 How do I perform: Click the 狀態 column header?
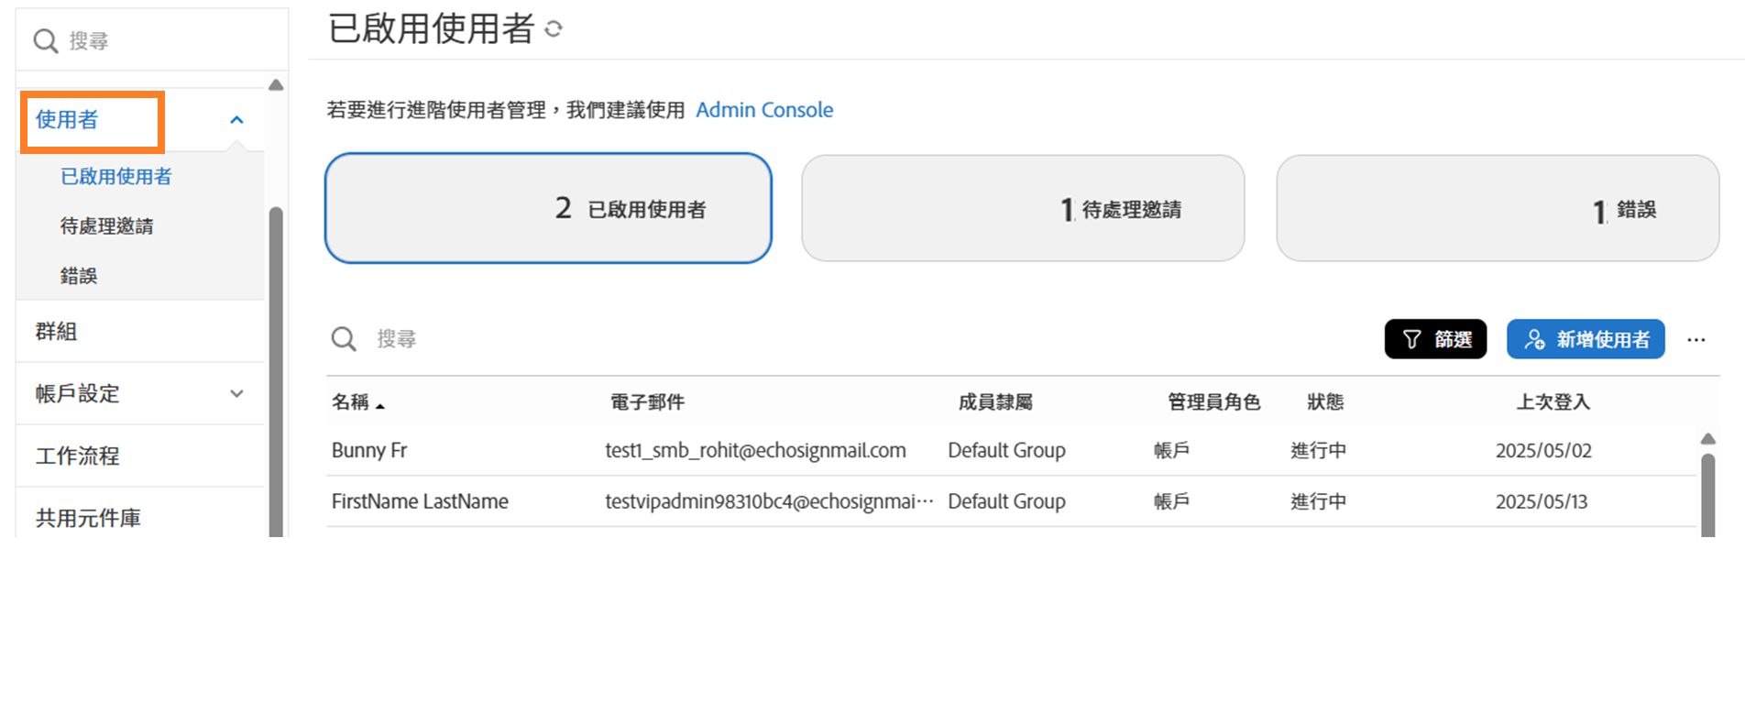[x=1325, y=402]
